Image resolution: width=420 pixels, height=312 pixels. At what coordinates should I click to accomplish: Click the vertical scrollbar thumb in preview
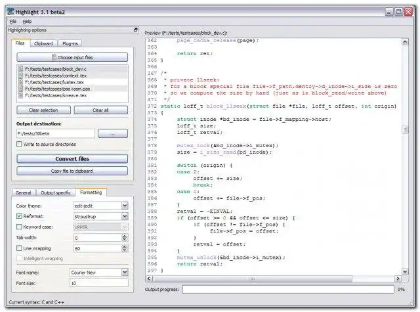point(405,129)
